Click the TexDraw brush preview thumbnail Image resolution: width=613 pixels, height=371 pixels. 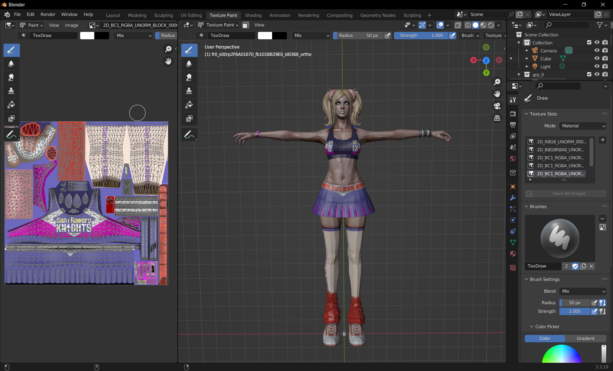(x=560, y=238)
